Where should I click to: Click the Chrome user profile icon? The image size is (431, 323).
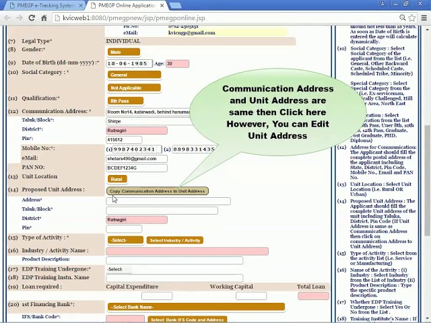point(383,3)
